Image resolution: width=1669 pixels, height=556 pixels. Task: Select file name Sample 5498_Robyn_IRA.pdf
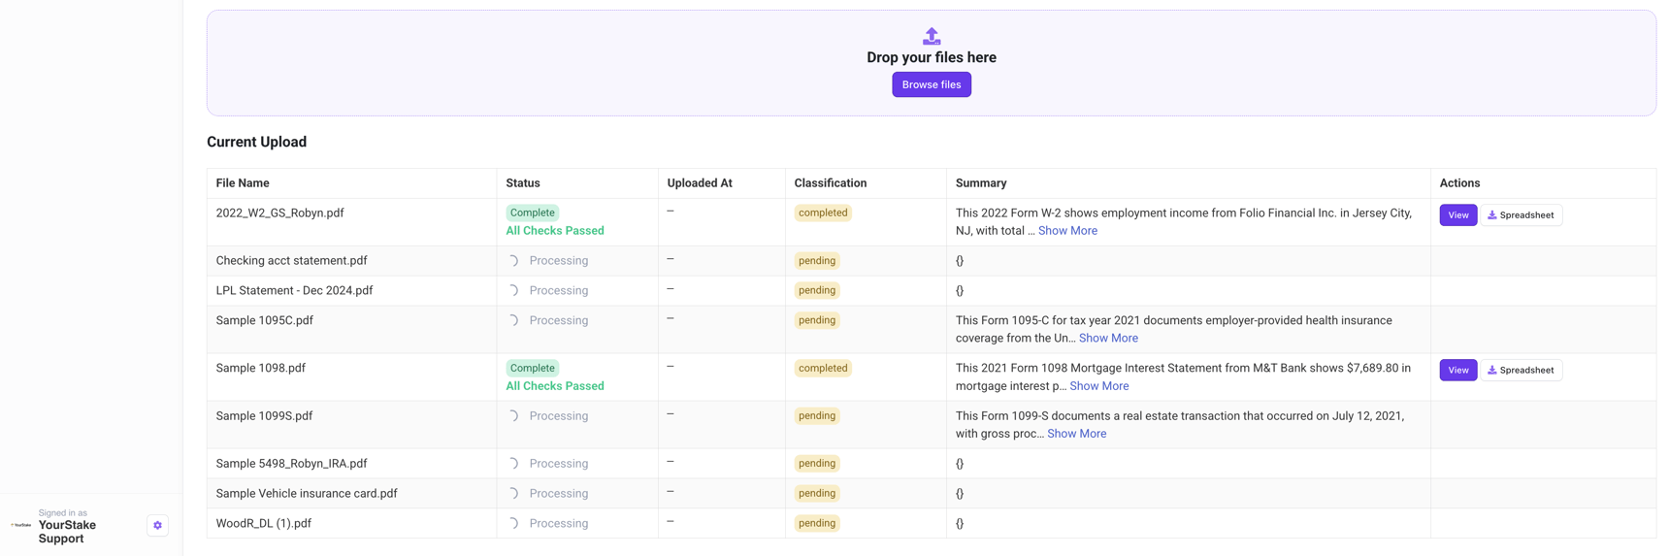point(291,464)
